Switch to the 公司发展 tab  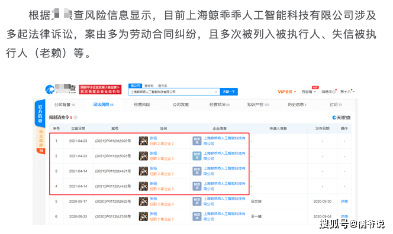coord(181,105)
